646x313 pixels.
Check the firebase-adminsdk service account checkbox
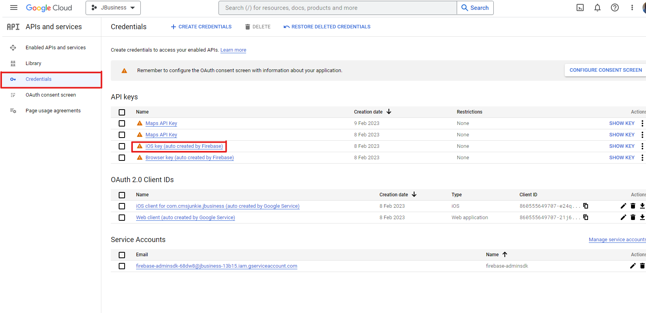[122, 266]
